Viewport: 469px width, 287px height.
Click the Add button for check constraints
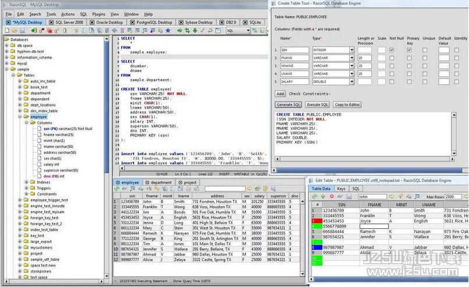(280, 94)
